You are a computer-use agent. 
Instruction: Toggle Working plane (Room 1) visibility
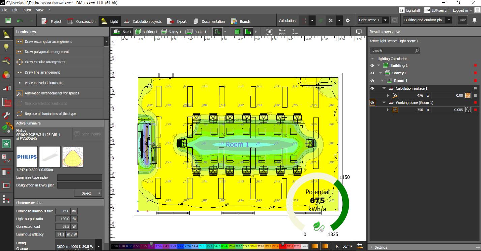372,102
